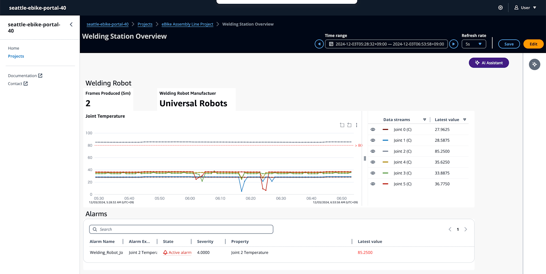Select alarms page number 1
Viewport: 546px width, 274px height.
click(x=458, y=229)
